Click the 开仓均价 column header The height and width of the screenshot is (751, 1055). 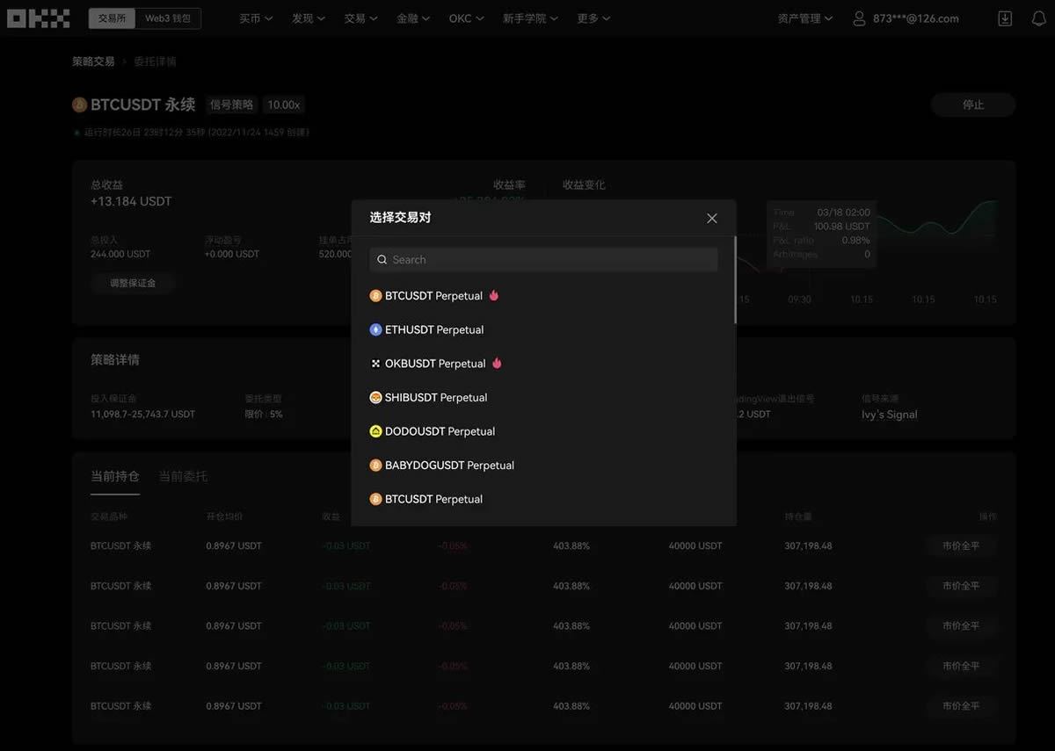pos(224,516)
